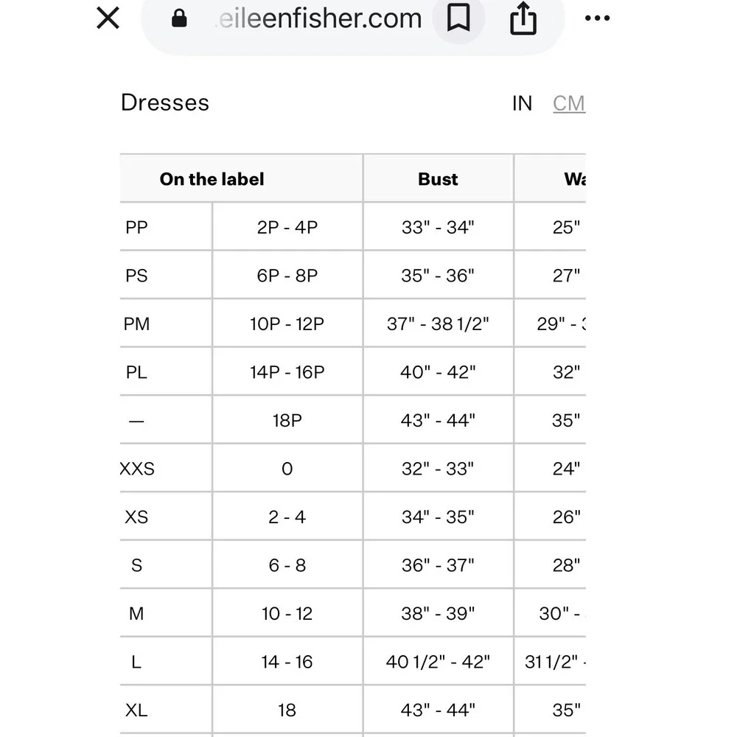Open the three-dot more options menu
The image size is (737, 737).
598,18
